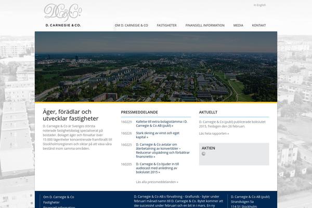This screenshot has height=208, width=312.
Task: Open the Media menu
Action: [238, 25]
